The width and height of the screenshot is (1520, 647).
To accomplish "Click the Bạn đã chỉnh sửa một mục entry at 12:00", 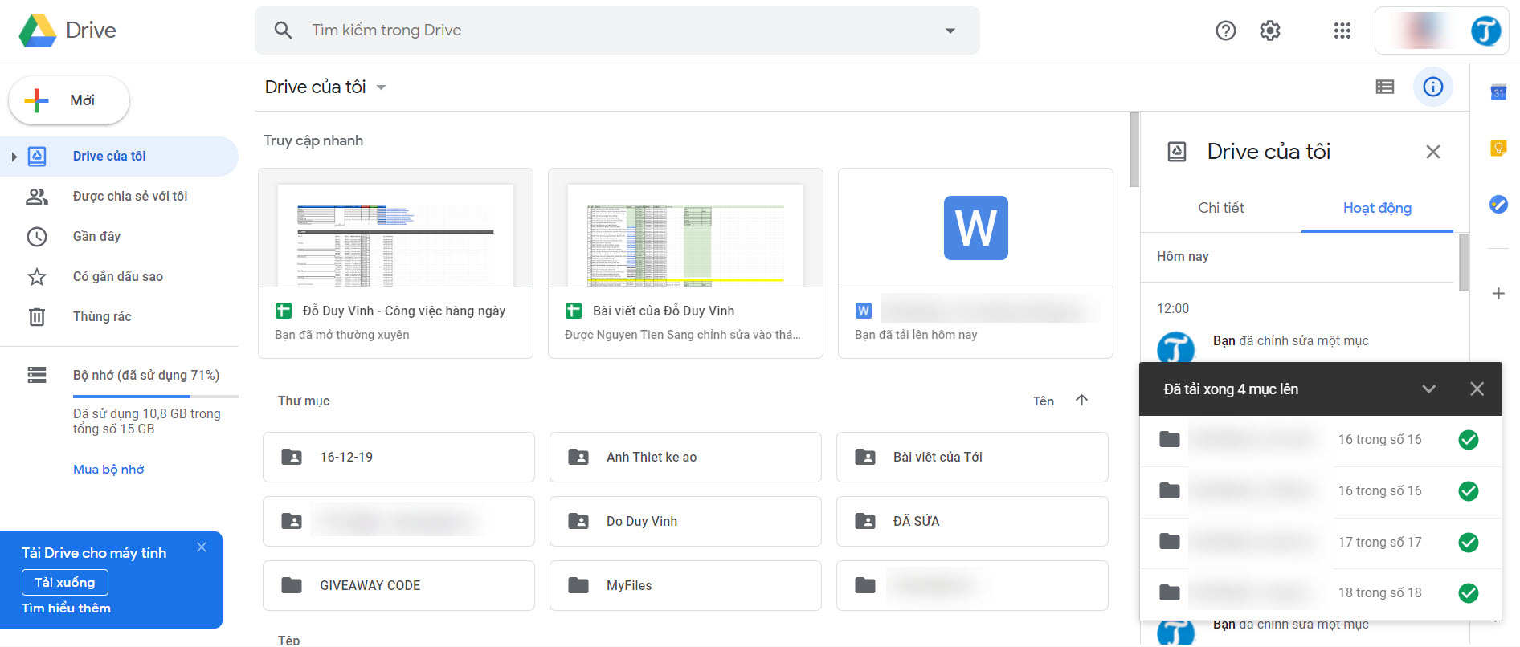I will [x=1290, y=341].
